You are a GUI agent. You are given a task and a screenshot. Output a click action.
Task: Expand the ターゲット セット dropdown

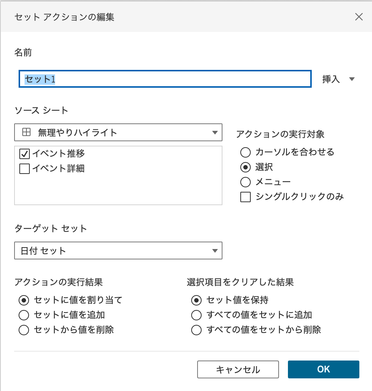tap(215, 251)
